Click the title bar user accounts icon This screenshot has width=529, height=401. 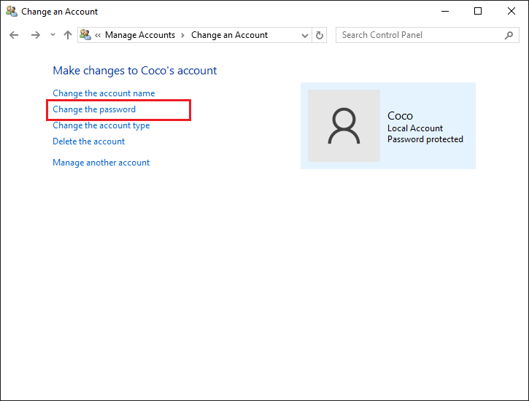[12, 11]
